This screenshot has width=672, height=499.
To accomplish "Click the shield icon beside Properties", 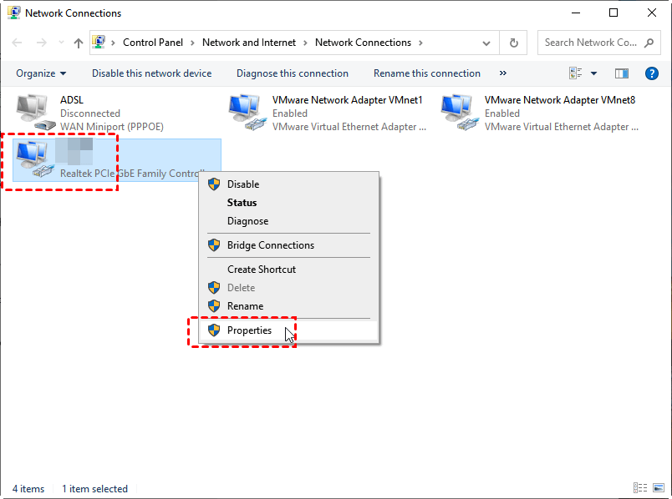I will (214, 330).
